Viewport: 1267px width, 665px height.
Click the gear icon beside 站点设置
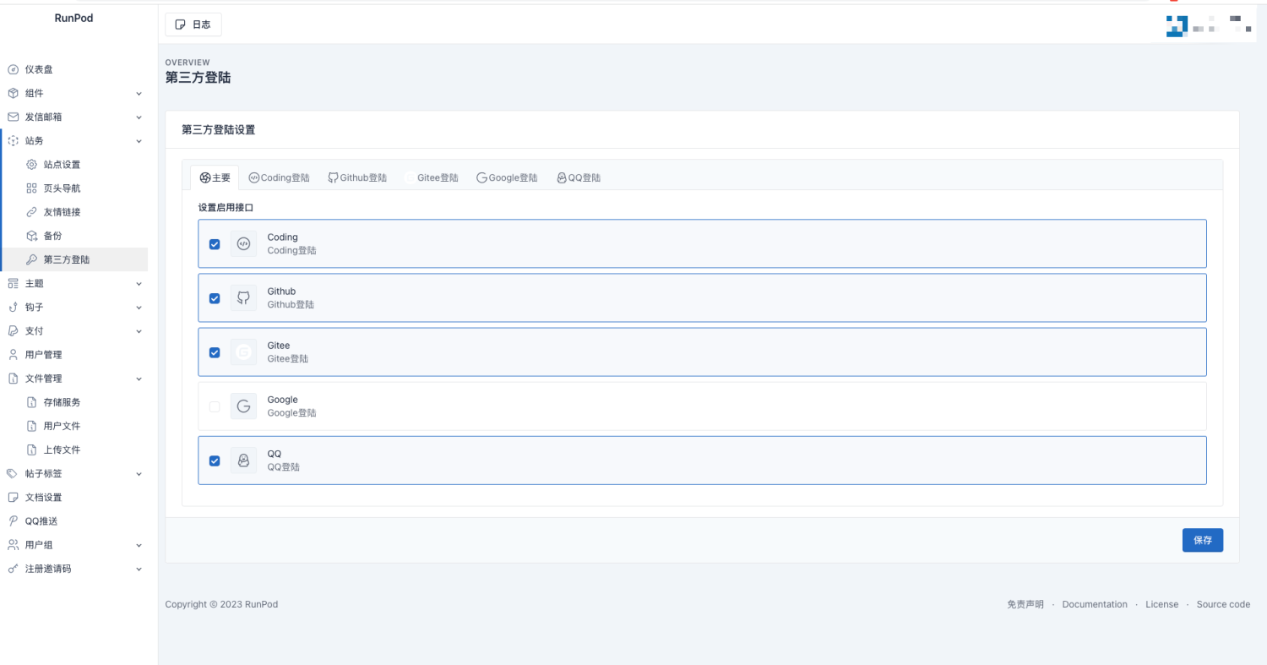click(32, 165)
